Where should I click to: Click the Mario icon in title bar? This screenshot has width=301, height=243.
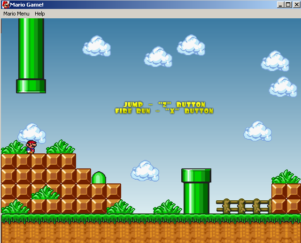coord(6,5)
